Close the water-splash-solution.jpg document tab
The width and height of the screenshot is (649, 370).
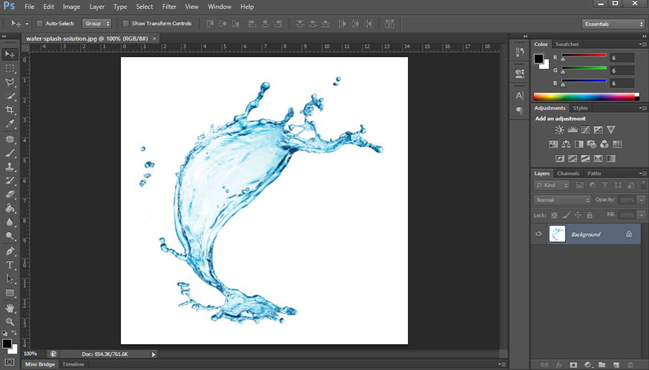click(x=154, y=39)
